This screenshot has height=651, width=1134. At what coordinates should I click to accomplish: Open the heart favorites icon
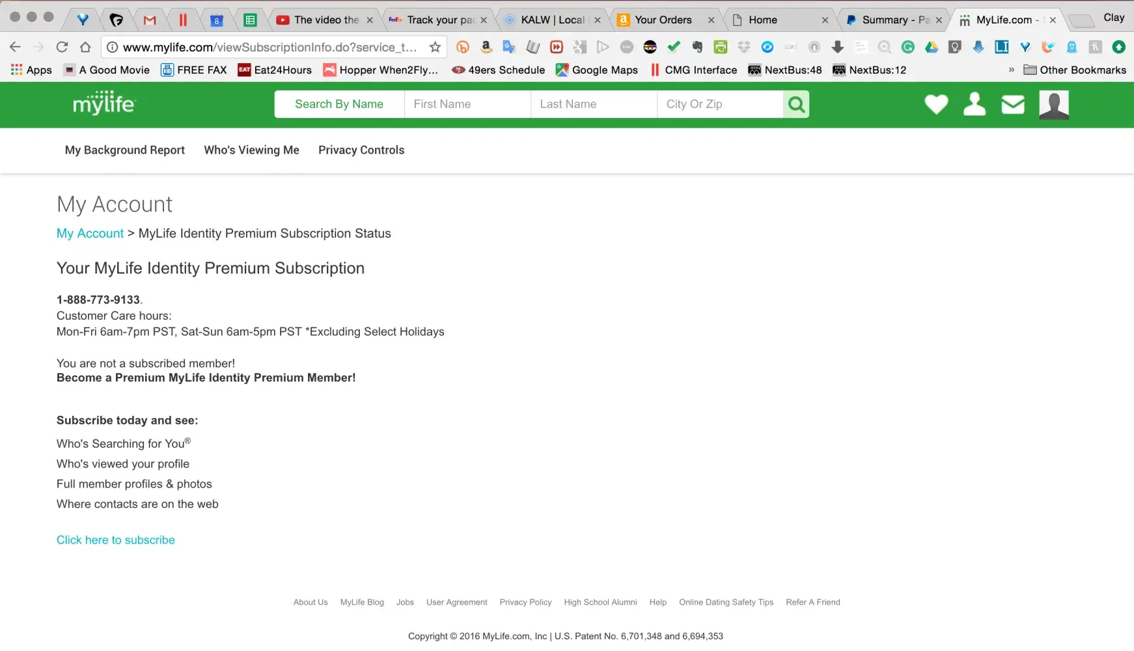(936, 104)
